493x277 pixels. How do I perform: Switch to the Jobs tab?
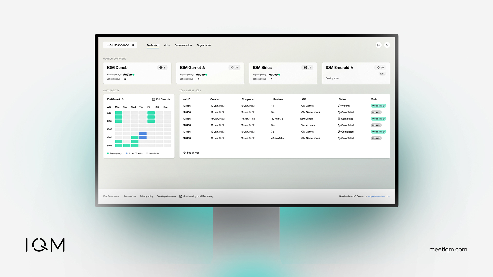[167, 45]
